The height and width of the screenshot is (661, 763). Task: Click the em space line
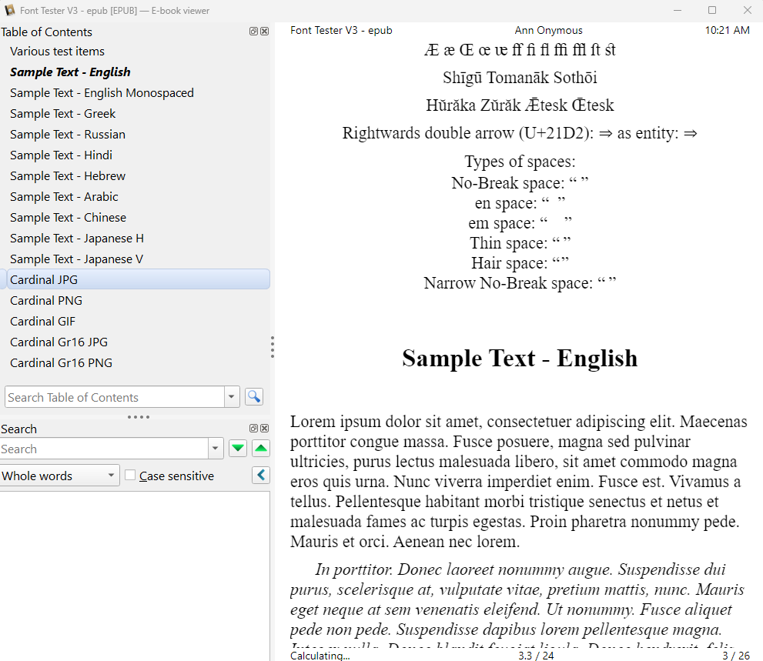click(520, 222)
